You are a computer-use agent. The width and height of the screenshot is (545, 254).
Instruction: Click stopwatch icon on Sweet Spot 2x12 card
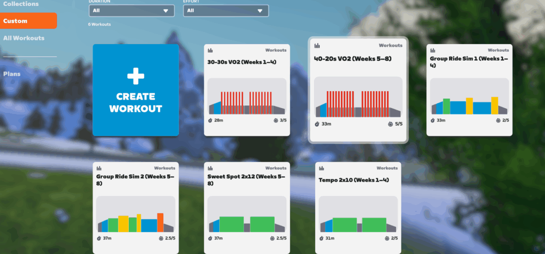pyautogui.click(x=211, y=238)
